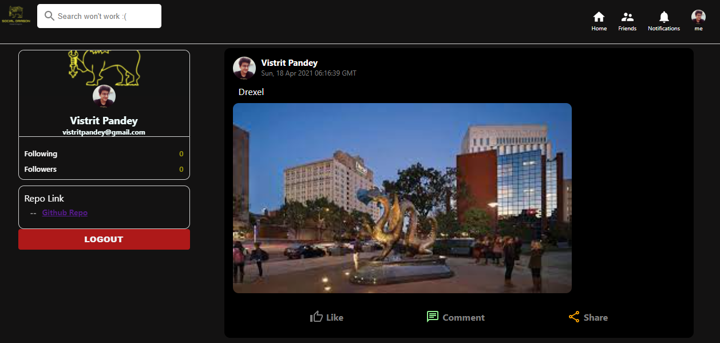This screenshot has height=343, width=720.
Task: Select the sidebar name Vistrit Pandey
Action: [x=104, y=120]
